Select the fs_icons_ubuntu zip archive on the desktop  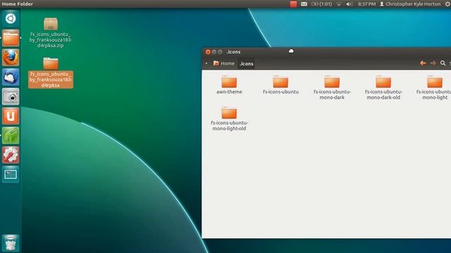(51, 33)
